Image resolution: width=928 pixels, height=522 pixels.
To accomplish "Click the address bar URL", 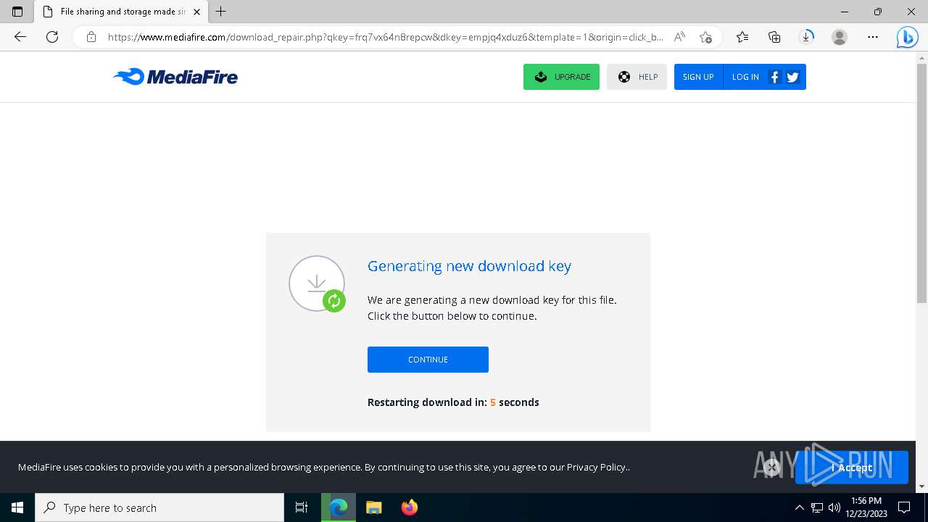I will 385,37.
